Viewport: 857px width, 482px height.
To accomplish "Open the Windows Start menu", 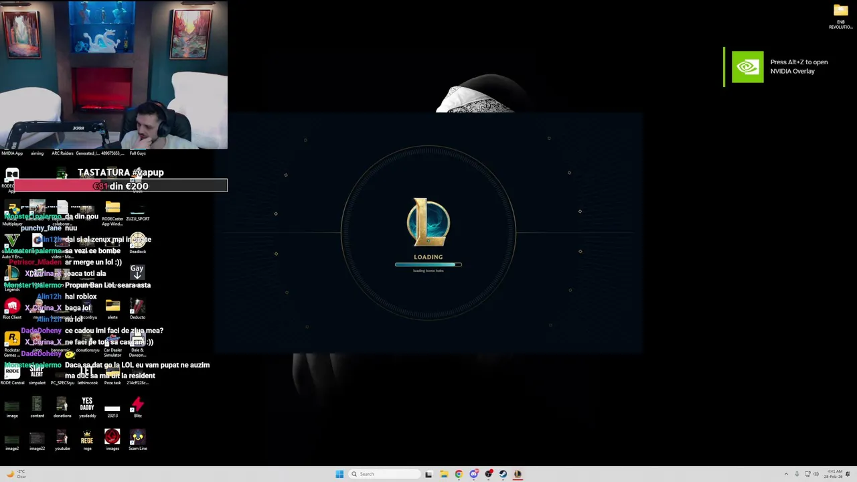I will point(339,474).
